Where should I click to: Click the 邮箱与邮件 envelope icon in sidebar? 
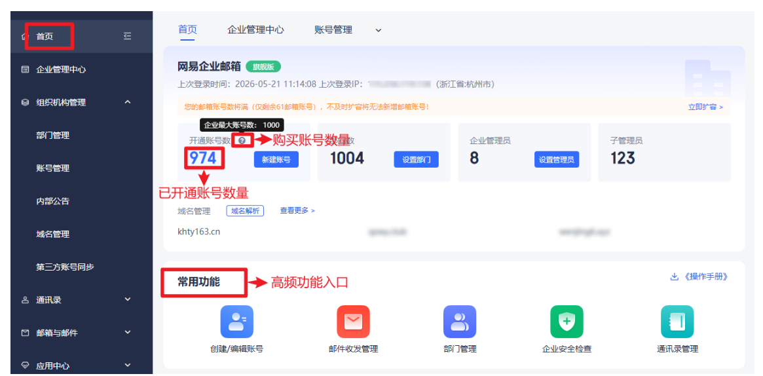(x=26, y=333)
